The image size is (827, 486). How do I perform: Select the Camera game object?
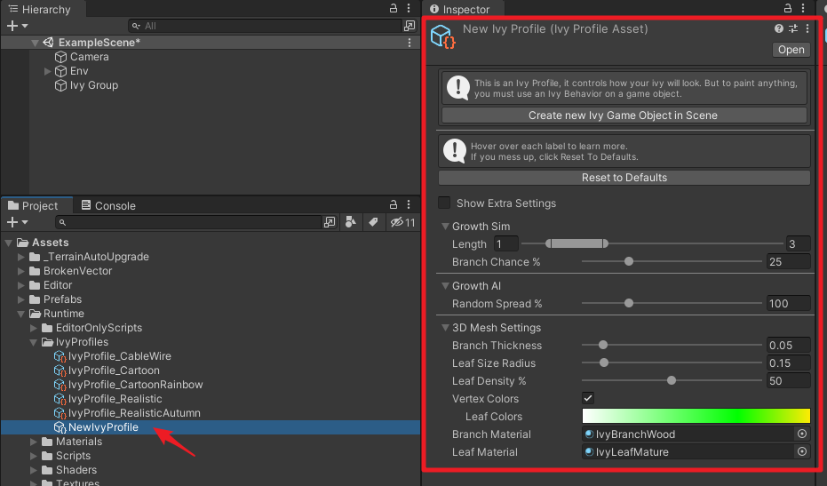tap(82, 57)
